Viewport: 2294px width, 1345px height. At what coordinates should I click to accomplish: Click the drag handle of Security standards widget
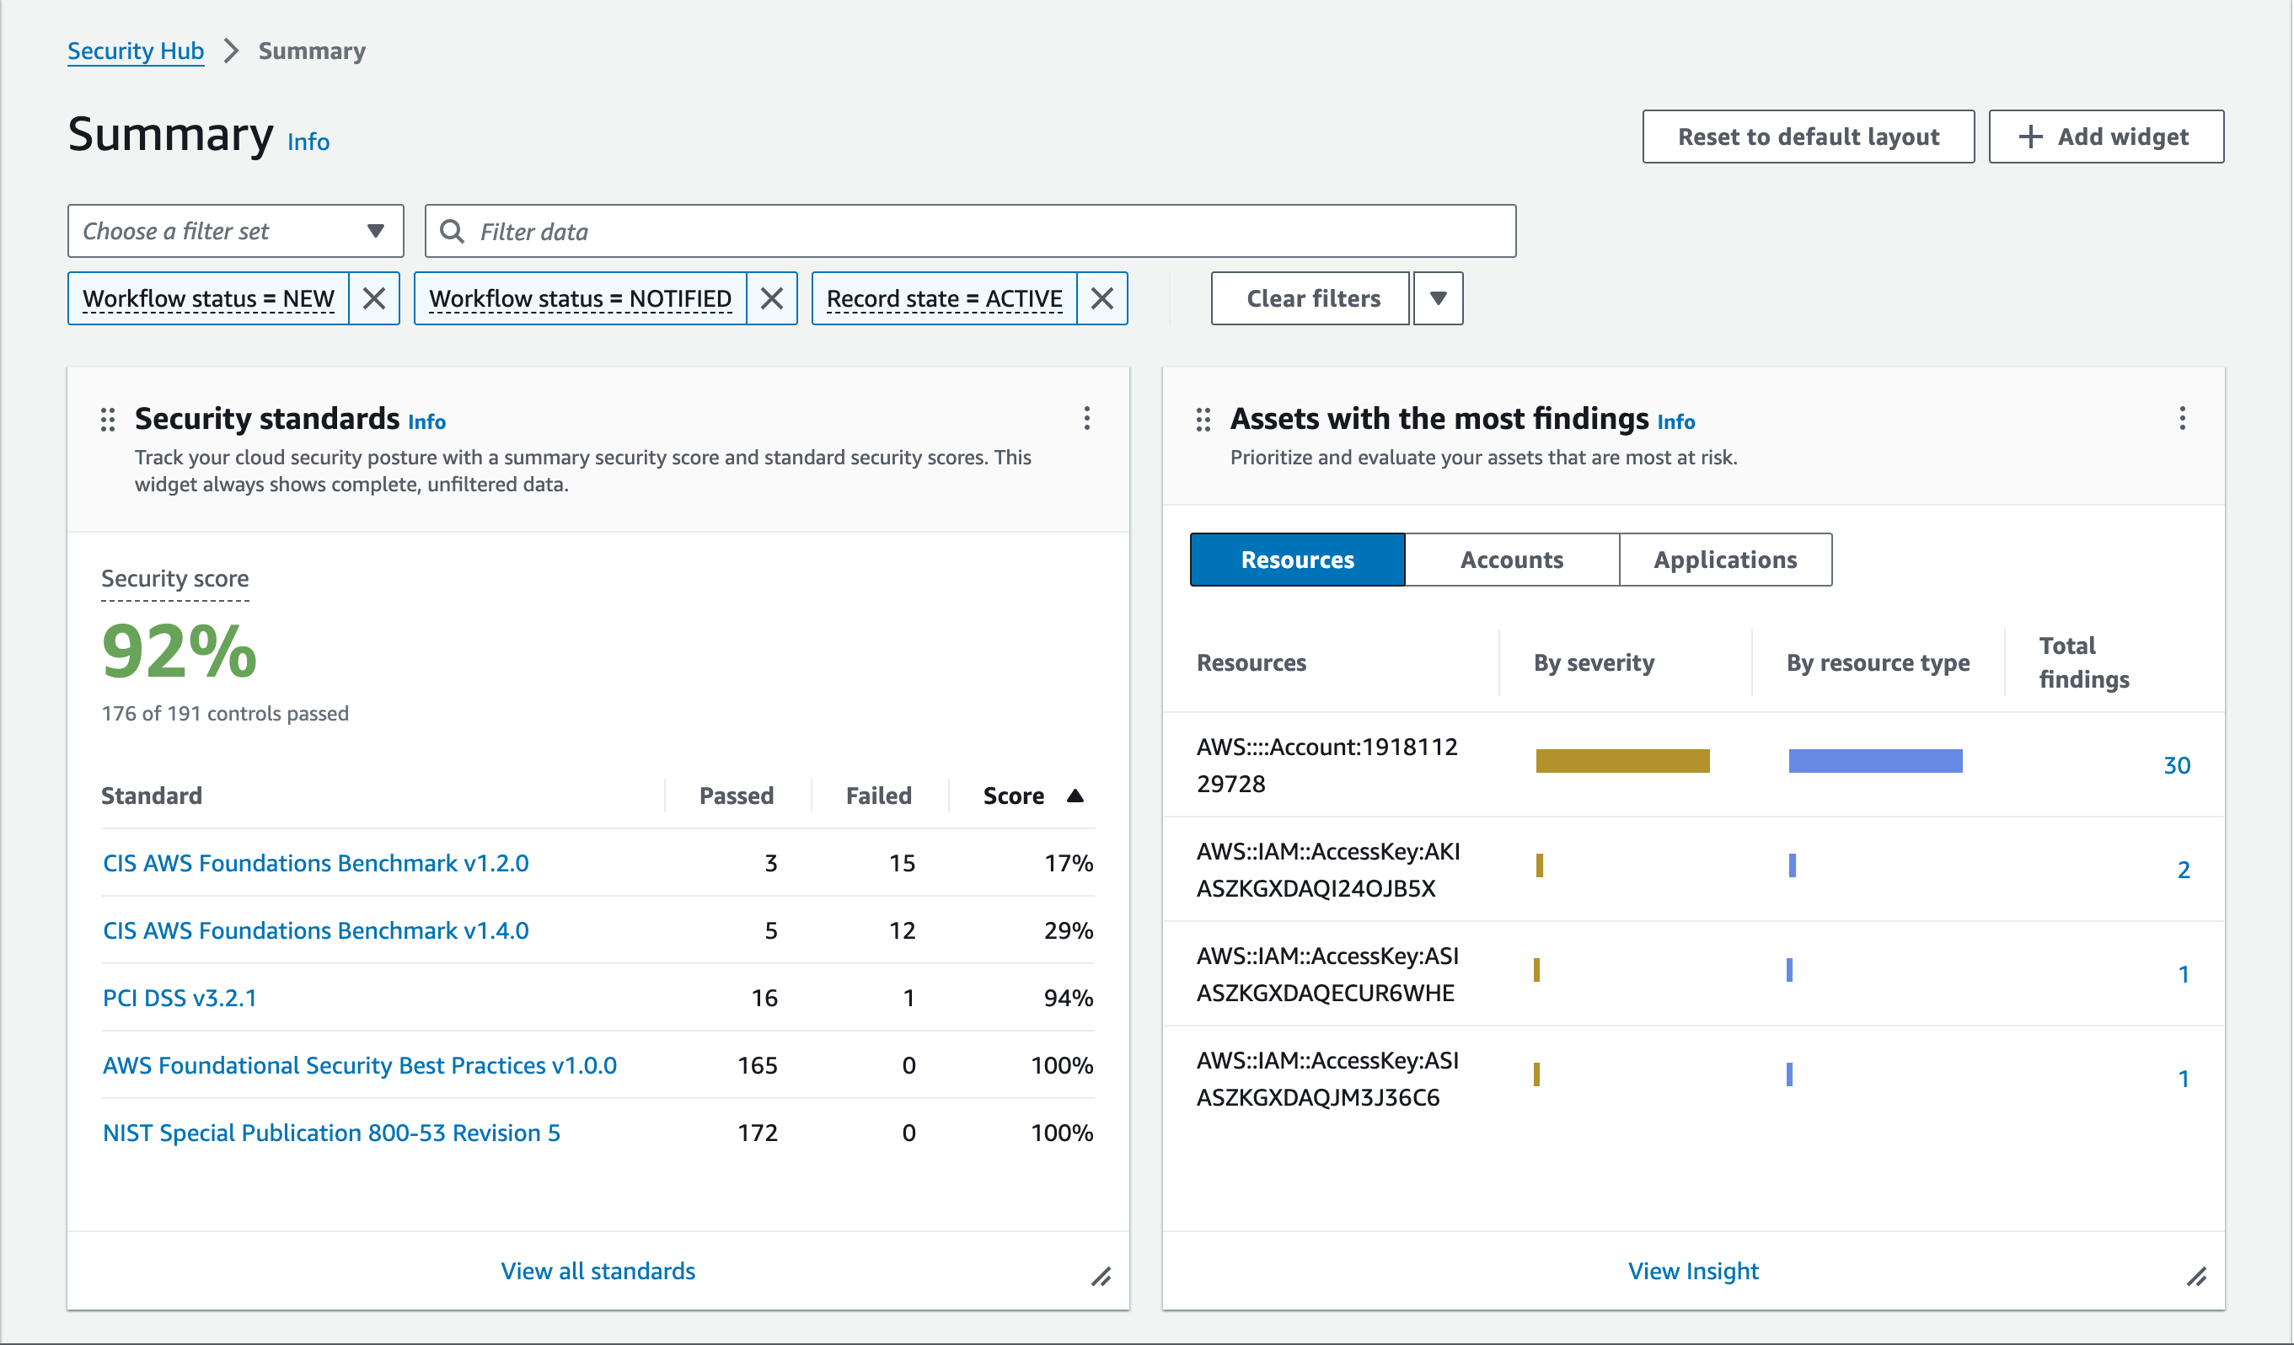(x=107, y=420)
